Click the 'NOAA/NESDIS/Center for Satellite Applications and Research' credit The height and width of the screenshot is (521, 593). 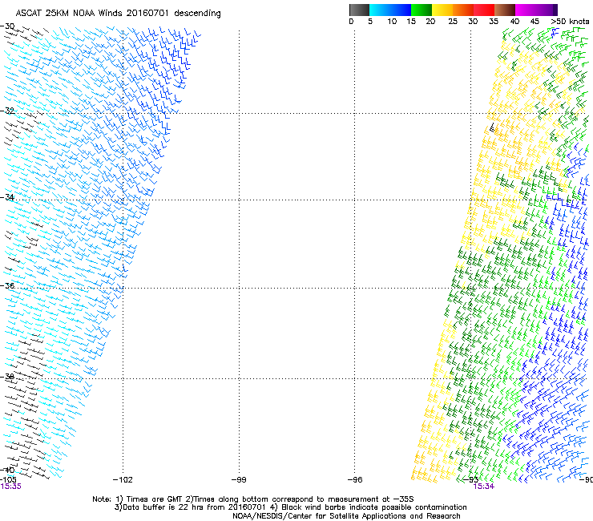346,516
